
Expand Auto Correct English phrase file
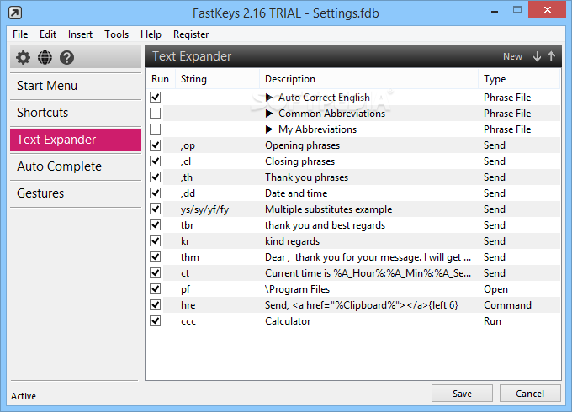tap(269, 98)
